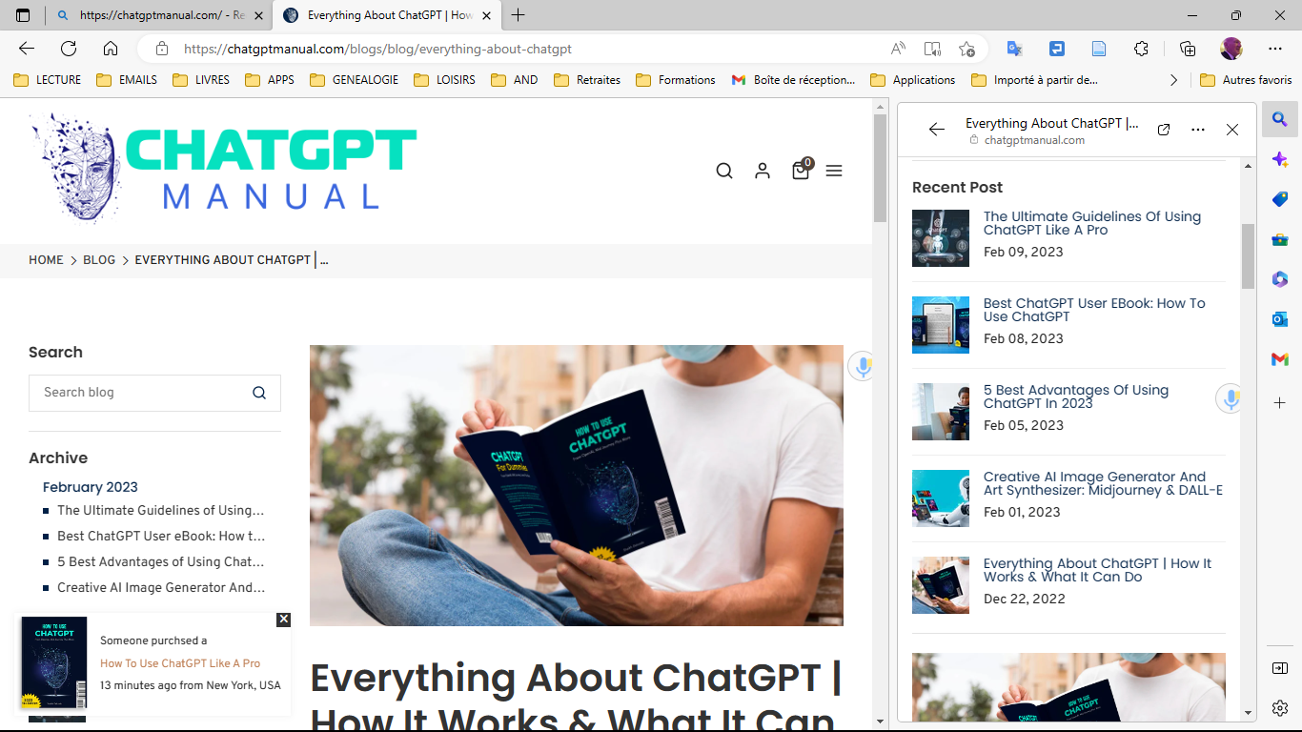Submit blog search with magnifier button
The image size is (1302, 732).
click(259, 393)
